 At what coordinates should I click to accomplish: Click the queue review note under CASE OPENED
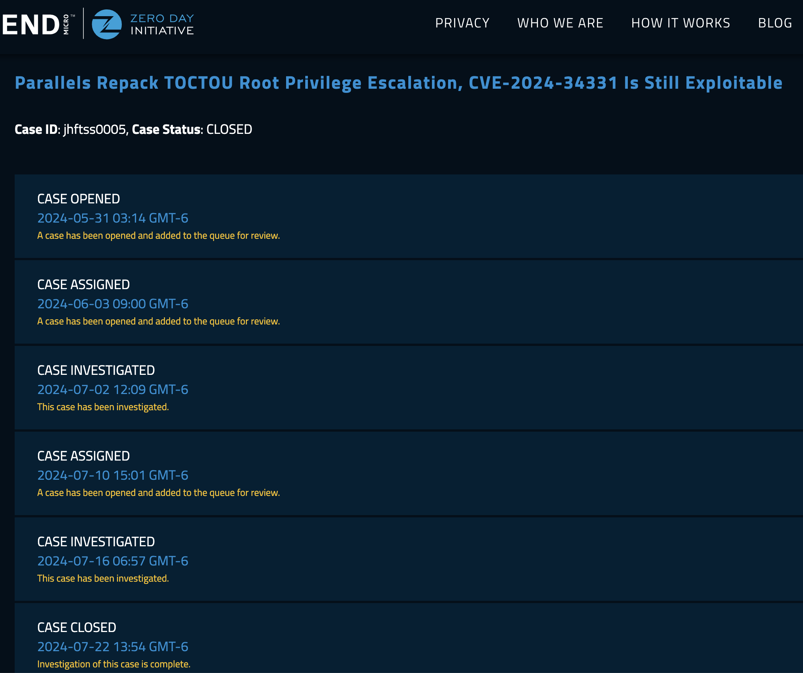[158, 235]
